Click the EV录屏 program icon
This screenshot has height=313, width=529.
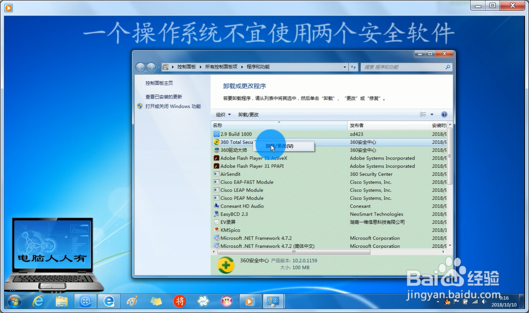point(217,222)
